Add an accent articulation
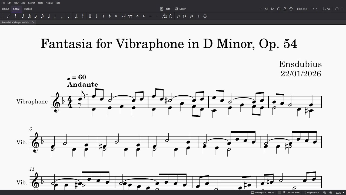This screenshot has width=346, height=195. coord(144,16)
